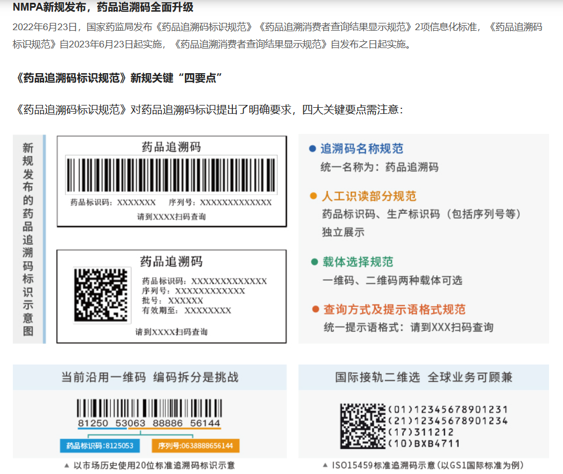Image resolution: width=563 pixels, height=474 pixels.
Task: Click the line "(10)BXB4711"
Action: (x=424, y=443)
